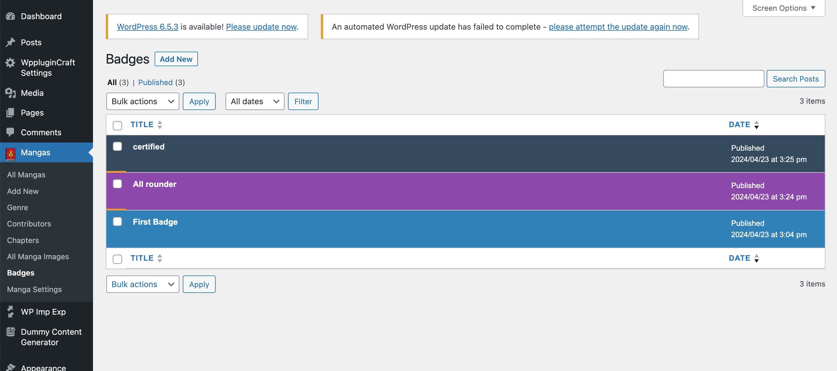The width and height of the screenshot is (837, 371).
Task: Click the First Badge date 2024/04/23 at 3:04 pm
Action: 769,234
